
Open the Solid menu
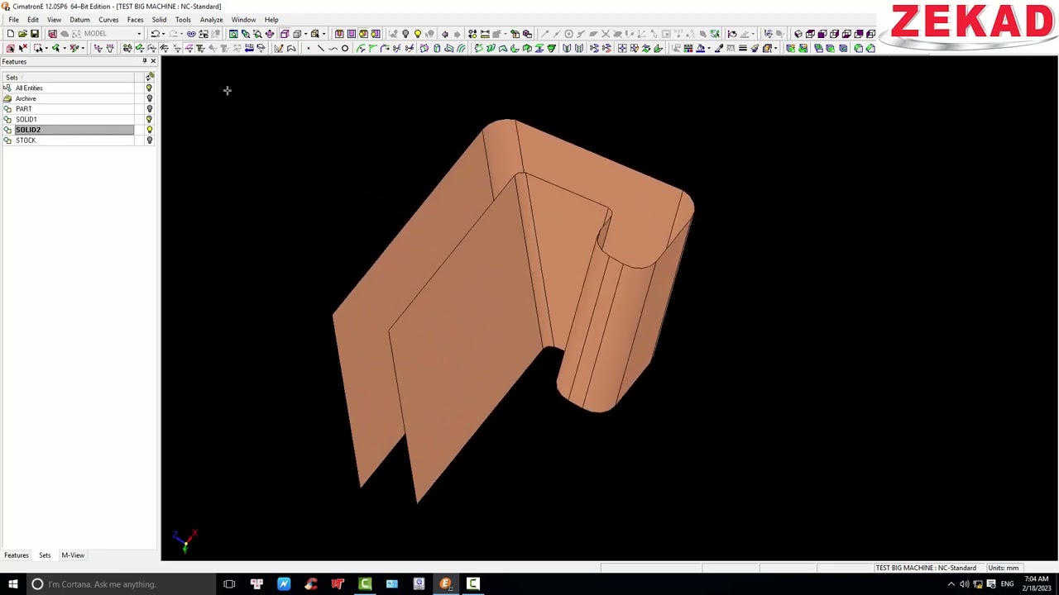click(x=159, y=20)
